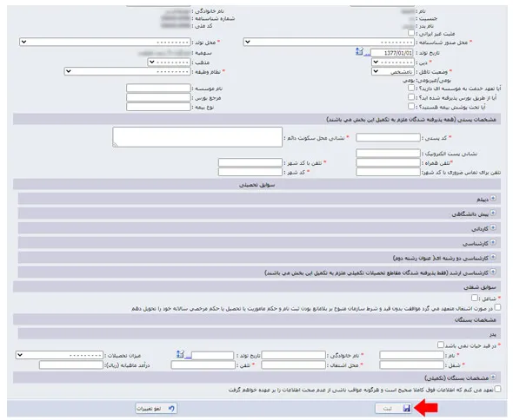Expand the پیش دانشگاهی section
513x420 pixels.
pyautogui.click(x=493, y=213)
